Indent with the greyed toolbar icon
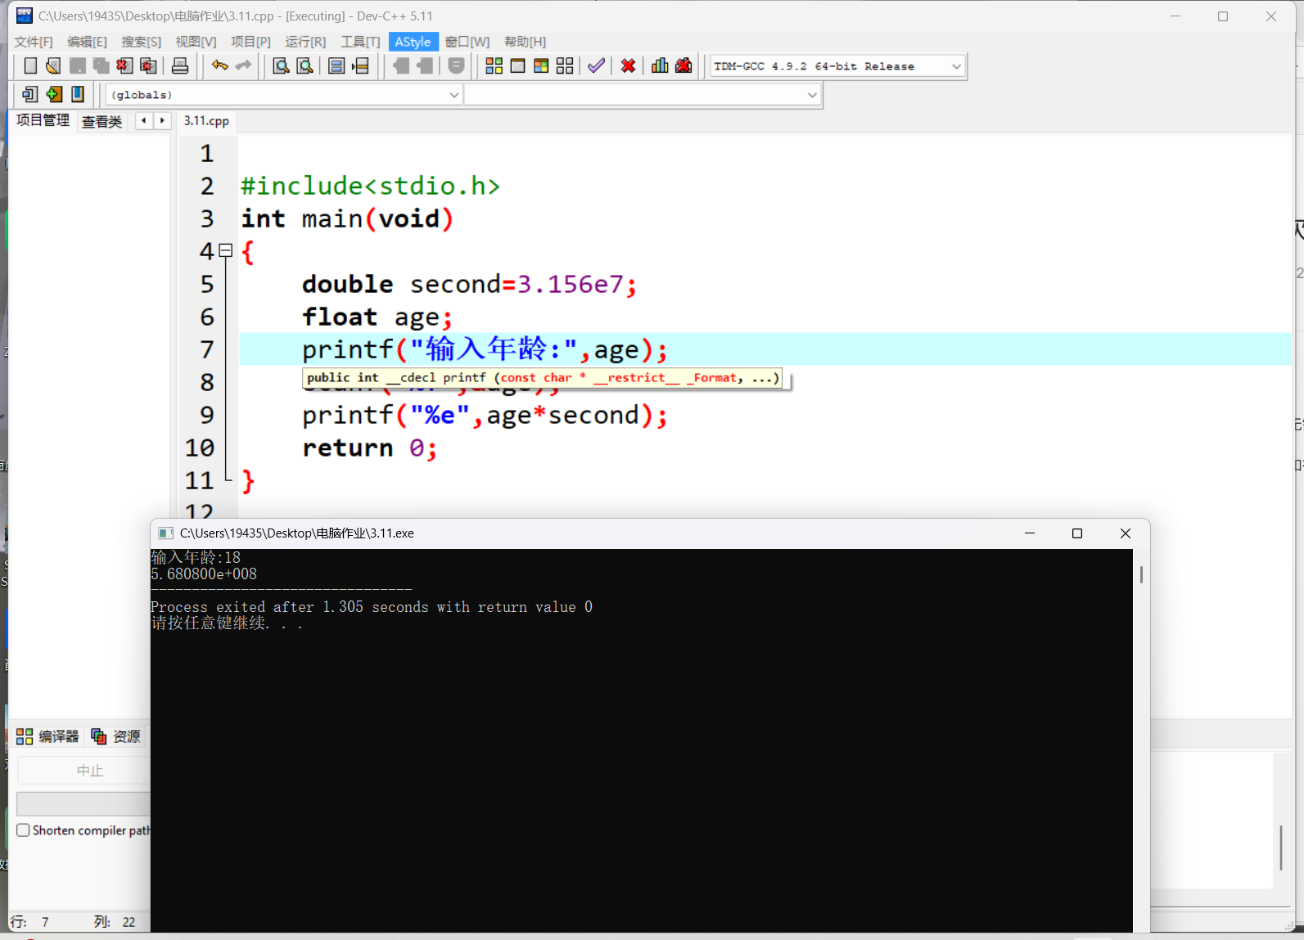The width and height of the screenshot is (1304, 940). tap(425, 66)
